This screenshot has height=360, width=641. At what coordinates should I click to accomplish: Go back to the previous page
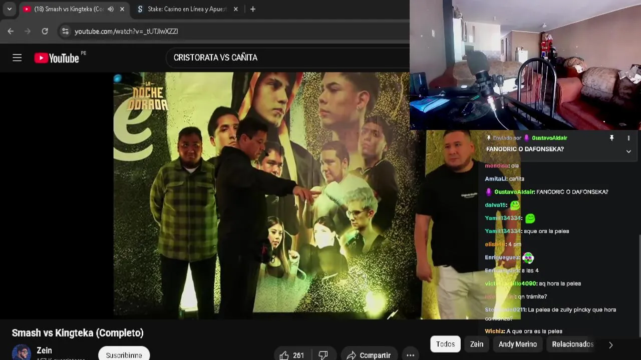coord(11,31)
